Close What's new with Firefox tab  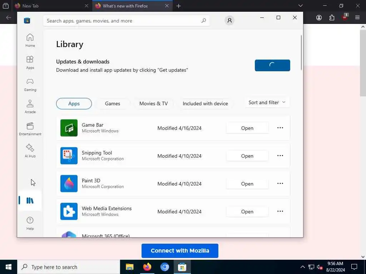[x=167, y=6]
